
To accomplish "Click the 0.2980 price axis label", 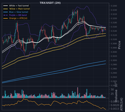I will tap(114, 65).
